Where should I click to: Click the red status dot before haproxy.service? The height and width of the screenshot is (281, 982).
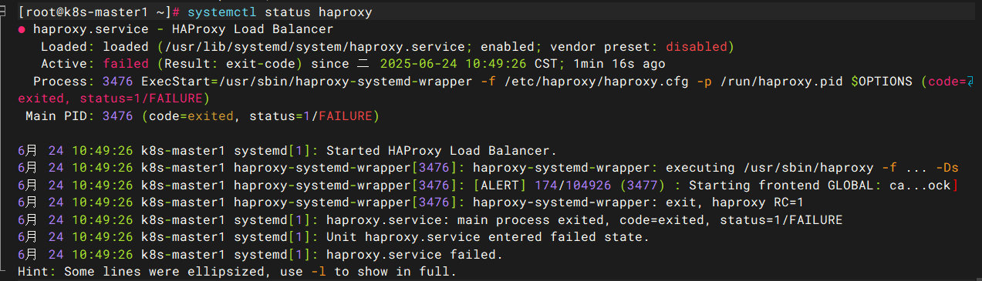(22, 30)
